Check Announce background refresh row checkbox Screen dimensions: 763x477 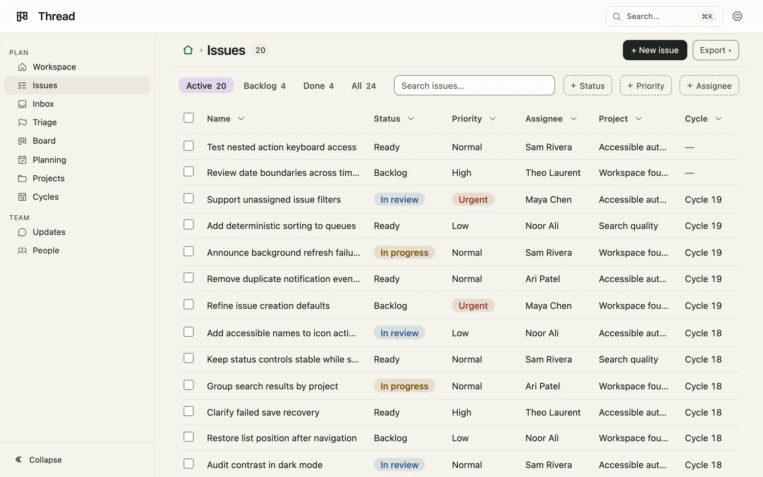(x=189, y=251)
